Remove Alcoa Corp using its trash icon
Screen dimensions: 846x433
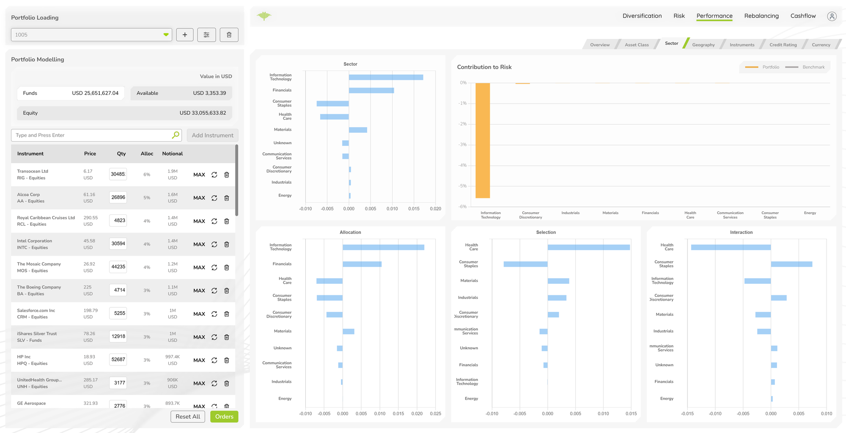227,197
